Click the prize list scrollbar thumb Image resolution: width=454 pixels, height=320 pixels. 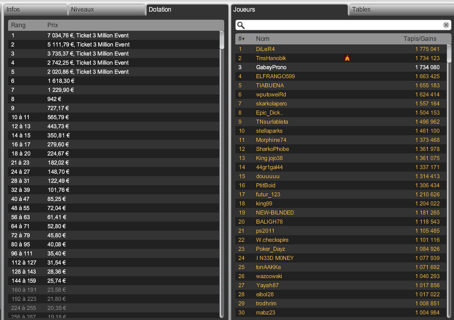click(x=222, y=40)
